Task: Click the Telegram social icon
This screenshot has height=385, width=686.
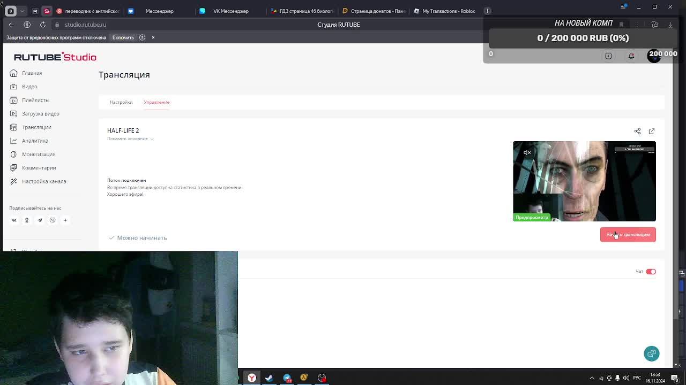Action: (x=40, y=220)
